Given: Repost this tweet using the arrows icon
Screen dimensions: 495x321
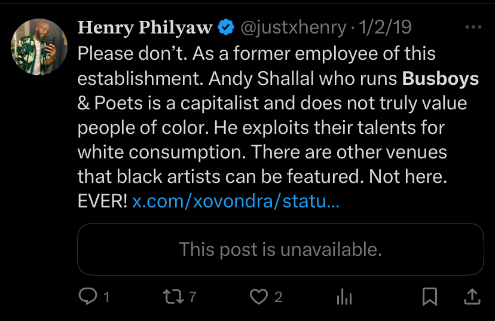Looking at the screenshot, I should [173, 296].
